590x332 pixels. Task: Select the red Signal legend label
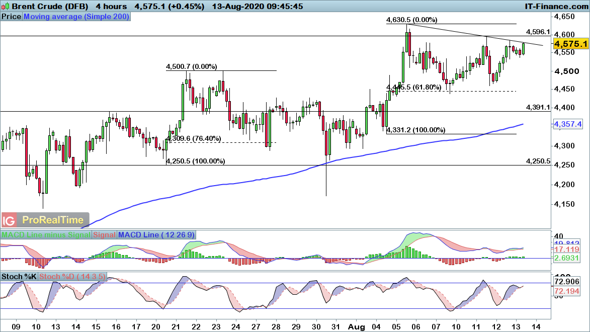coord(104,235)
